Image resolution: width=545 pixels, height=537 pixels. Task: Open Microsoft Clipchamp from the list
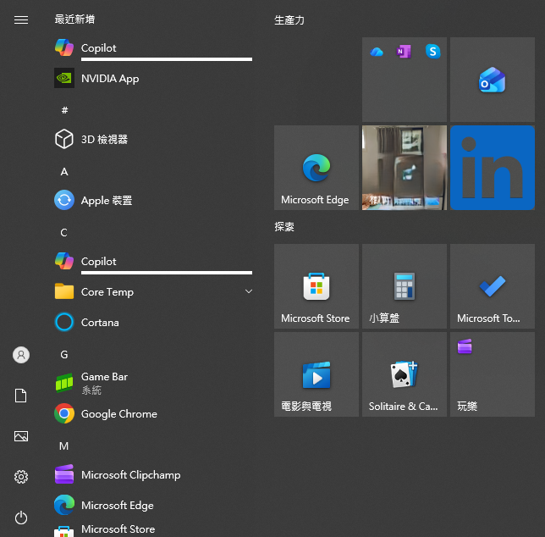153,474
